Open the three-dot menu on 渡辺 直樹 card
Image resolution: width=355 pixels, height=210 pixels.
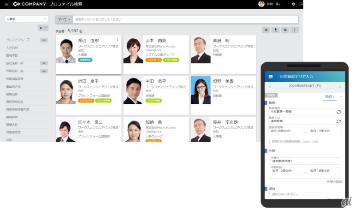coord(117,39)
